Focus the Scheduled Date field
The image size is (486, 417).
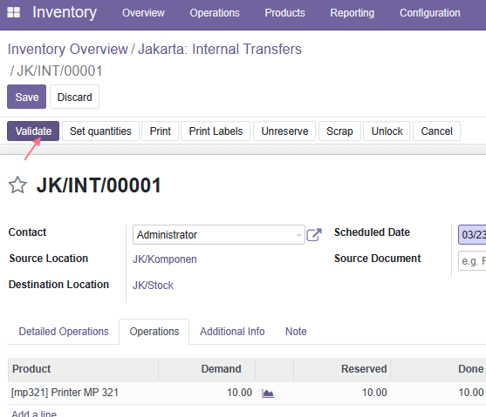coord(472,234)
